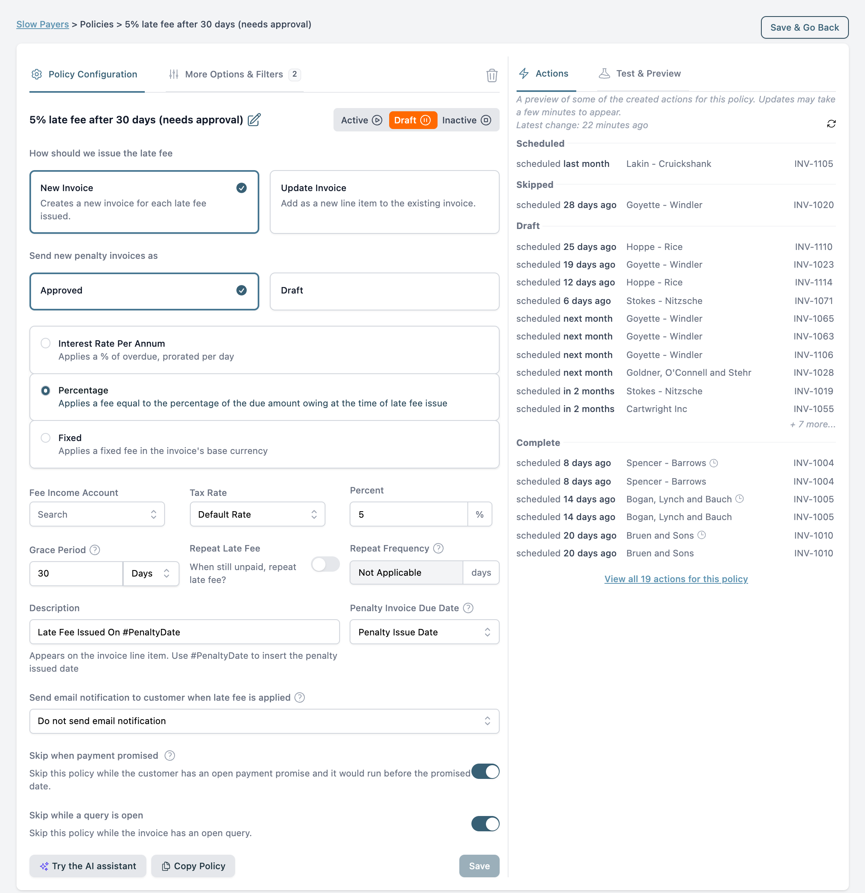This screenshot has height=893, width=865.
Task: Click the Copy Policy button
Action: pyautogui.click(x=193, y=866)
